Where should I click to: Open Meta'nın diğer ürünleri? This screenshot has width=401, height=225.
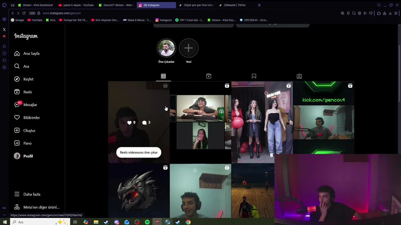click(37, 207)
